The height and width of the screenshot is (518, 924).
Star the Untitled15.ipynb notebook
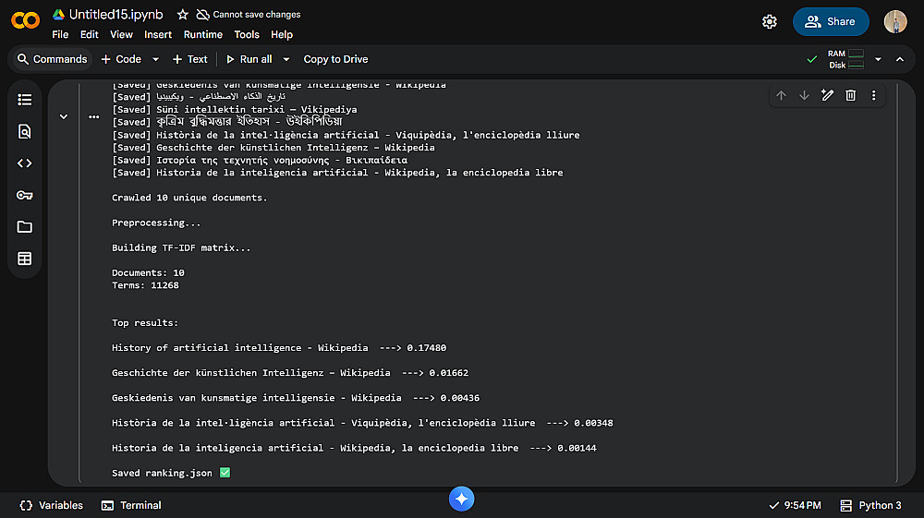point(183,15)
